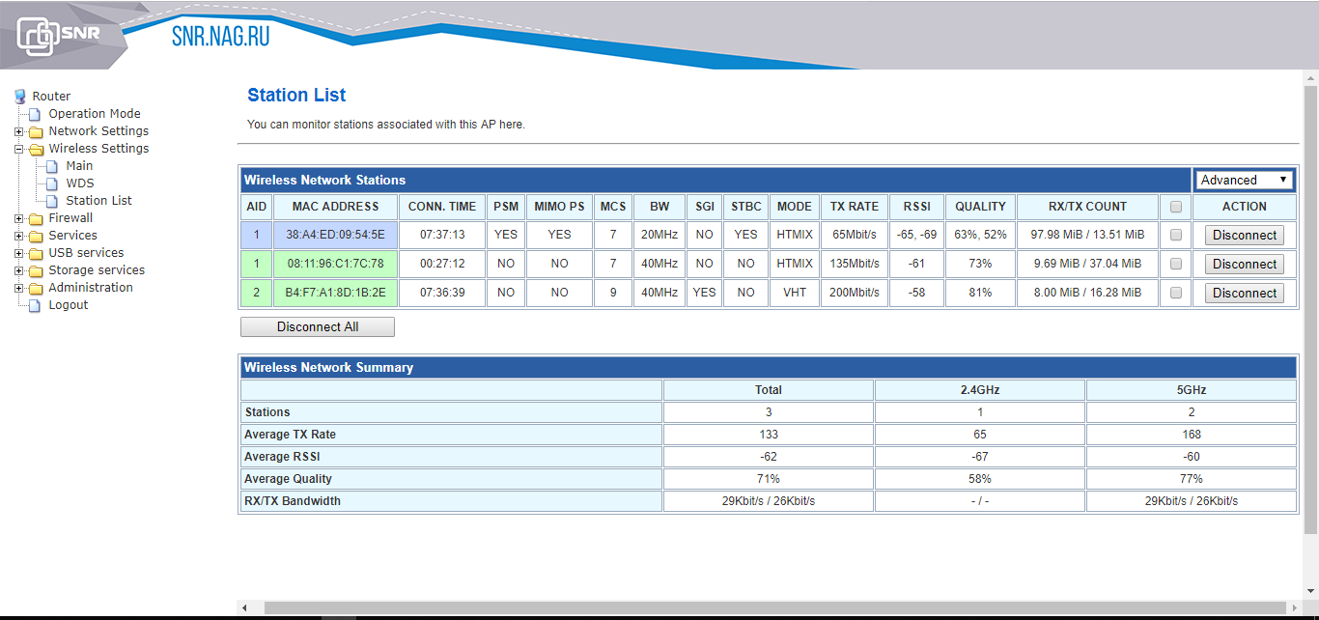1319x620 pixels.
Task: Click the CONN. TIME column header
Action: click(x=442, y=207)
